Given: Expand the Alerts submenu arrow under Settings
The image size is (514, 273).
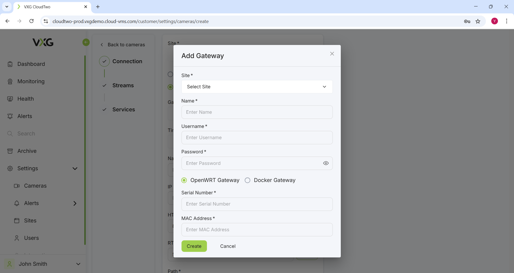Looking at the screenshot, I should click(x=75, y=203).
